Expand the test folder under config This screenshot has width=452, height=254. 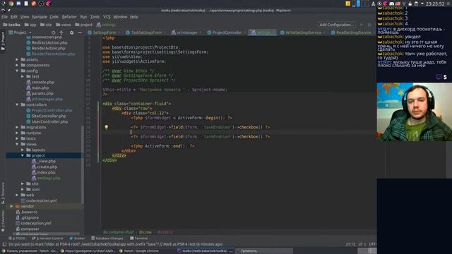tap(23, 77)
